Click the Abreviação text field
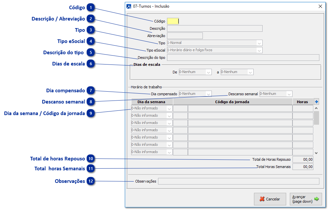Image resolution: width=330 pixels, height=211 pixels. 185,36
